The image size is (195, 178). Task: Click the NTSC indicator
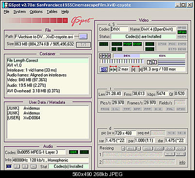pyautogui.click(x=180, y=109)
